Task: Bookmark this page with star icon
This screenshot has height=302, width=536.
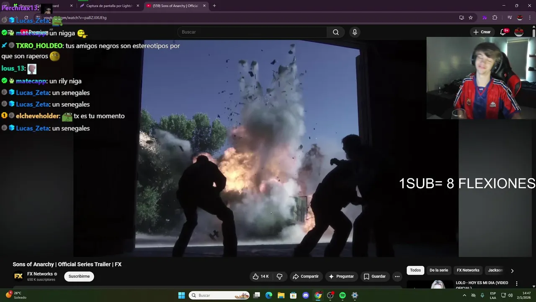Action: coord(471,18)
